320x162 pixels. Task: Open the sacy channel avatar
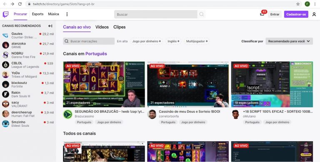[x=5, y=104]
